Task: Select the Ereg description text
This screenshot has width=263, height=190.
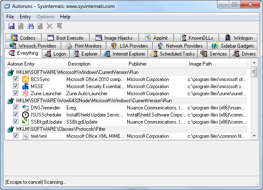Action: click(71, 108)
